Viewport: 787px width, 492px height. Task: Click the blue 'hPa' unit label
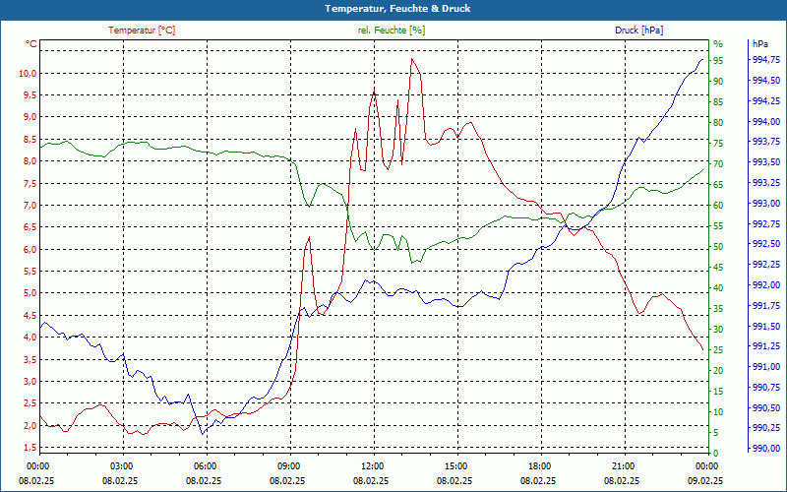pos(759,44)
